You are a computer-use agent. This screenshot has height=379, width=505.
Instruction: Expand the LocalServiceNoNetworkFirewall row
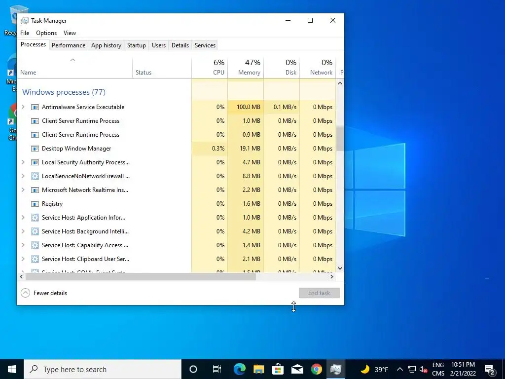click(x=23, y=176)
